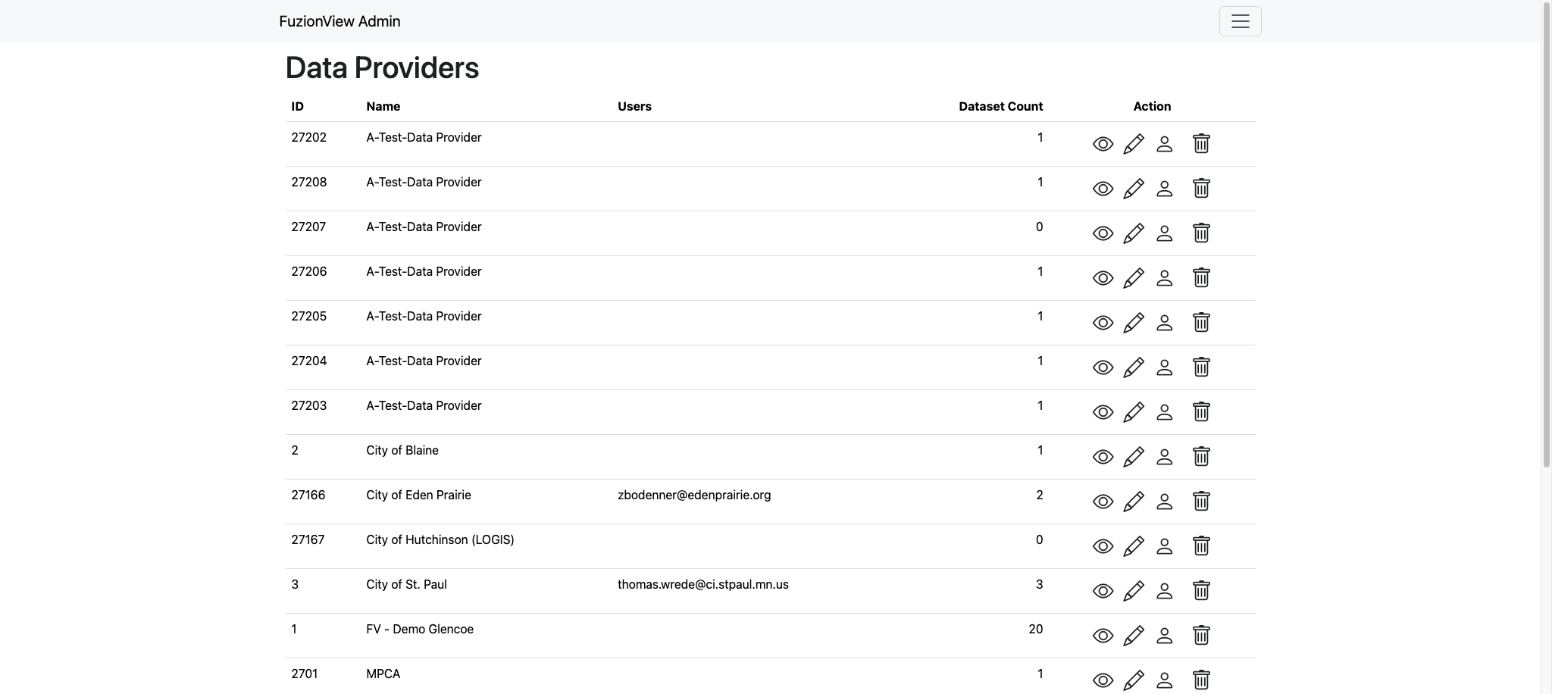
Task: Click the ID column header
Action: (x=297, y=106)
